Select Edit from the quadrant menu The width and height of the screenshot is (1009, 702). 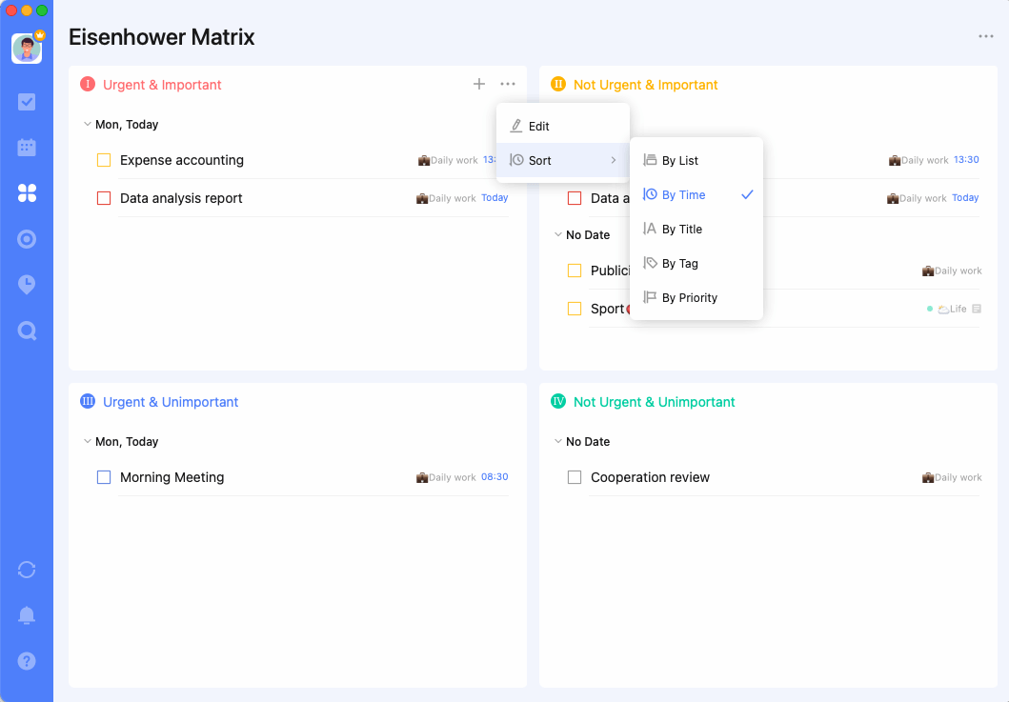coord(539,126)
